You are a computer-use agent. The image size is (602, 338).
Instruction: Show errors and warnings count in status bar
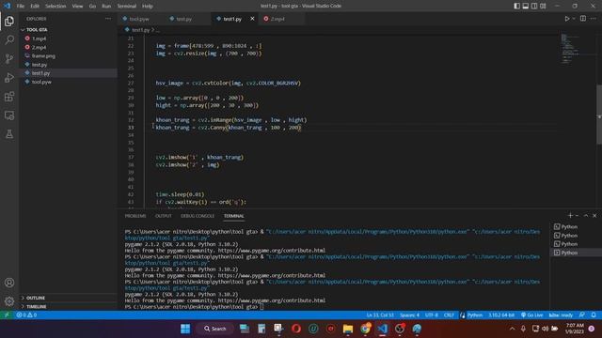26,315
